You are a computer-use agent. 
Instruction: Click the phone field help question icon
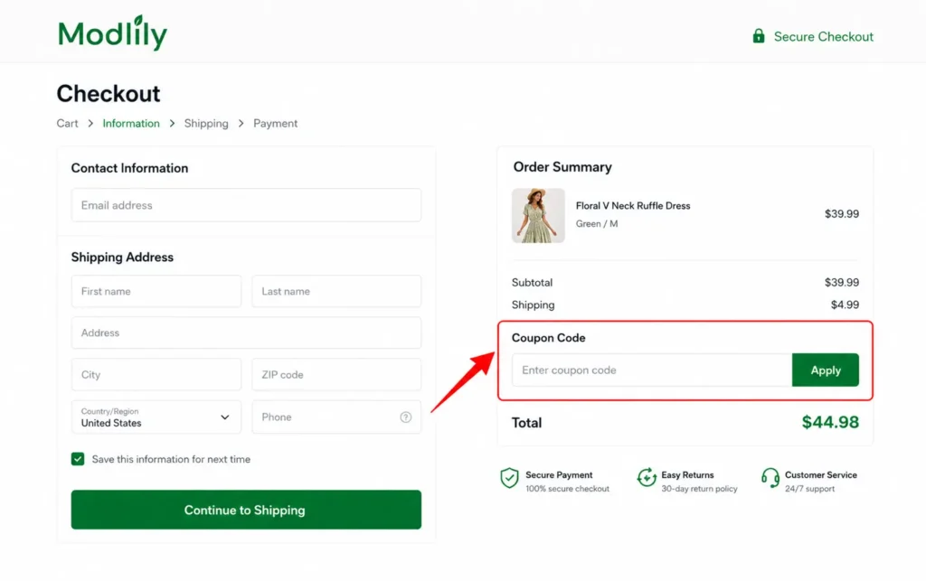coord(406,417)
